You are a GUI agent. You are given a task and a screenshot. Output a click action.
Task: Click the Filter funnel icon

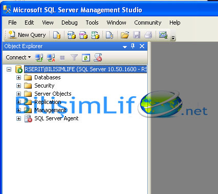click(74, 57)
